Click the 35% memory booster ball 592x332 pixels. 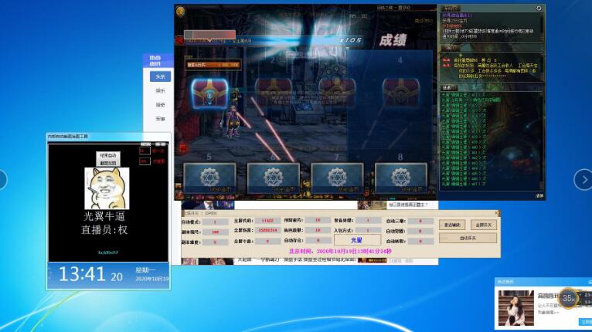pos(568,298)
